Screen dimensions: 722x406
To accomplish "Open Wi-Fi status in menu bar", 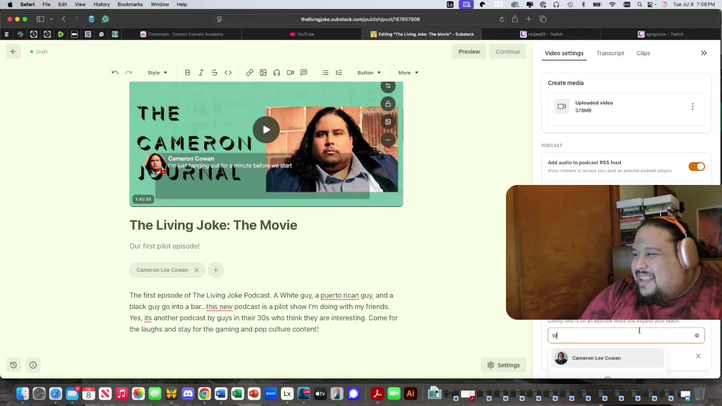I will [x=613, y=5].
